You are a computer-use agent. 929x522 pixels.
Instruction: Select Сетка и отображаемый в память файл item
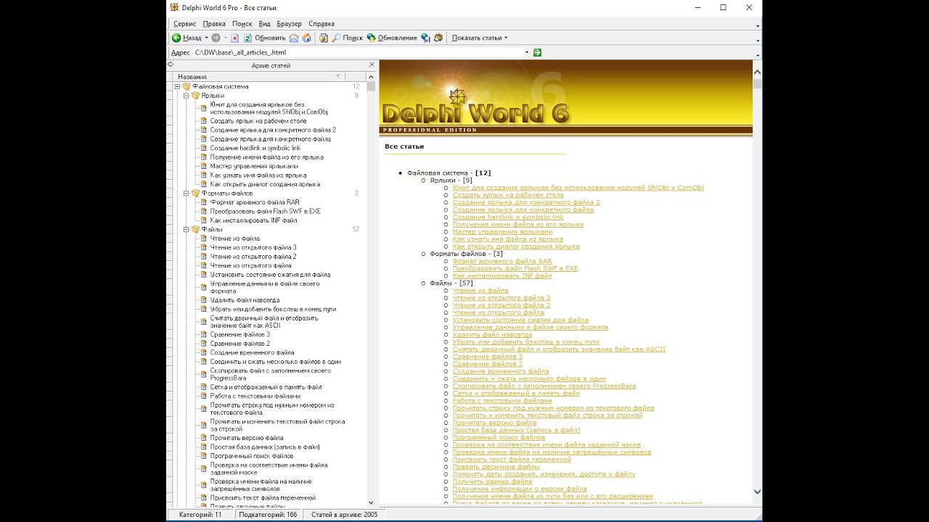coord(266,387)
